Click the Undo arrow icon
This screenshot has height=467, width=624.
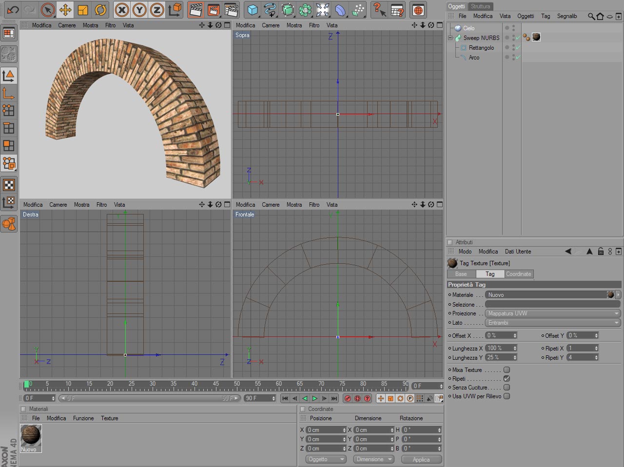pyautogui.click(x=13, y=10)
